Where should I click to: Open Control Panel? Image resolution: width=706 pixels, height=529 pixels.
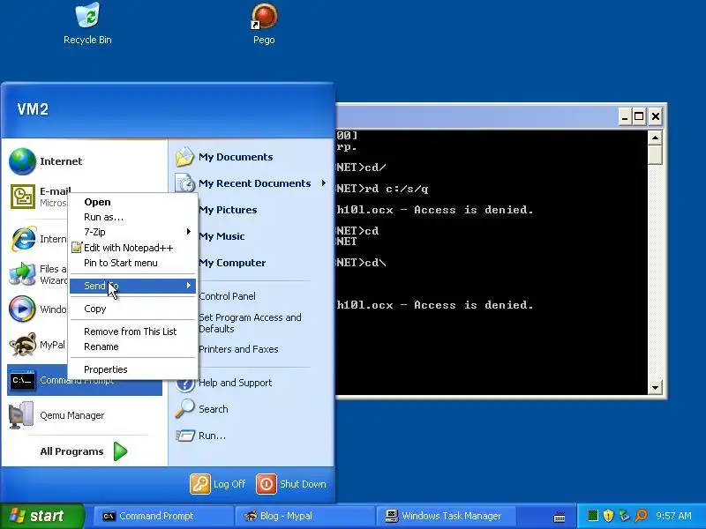coord(227,296)
